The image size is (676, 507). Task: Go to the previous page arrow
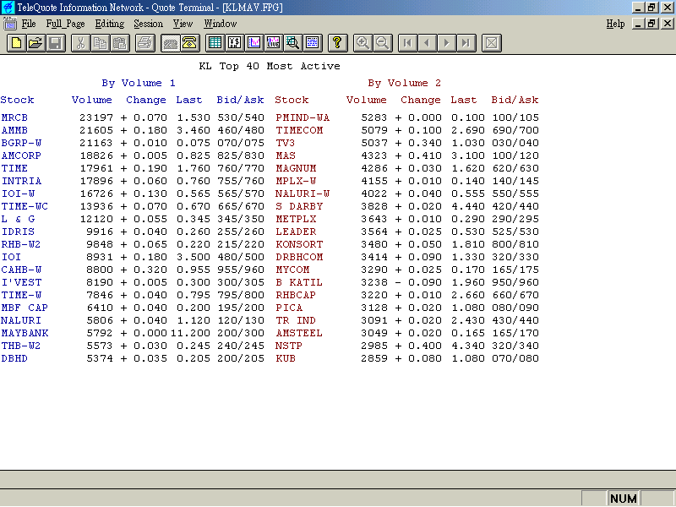click(427, 43)
